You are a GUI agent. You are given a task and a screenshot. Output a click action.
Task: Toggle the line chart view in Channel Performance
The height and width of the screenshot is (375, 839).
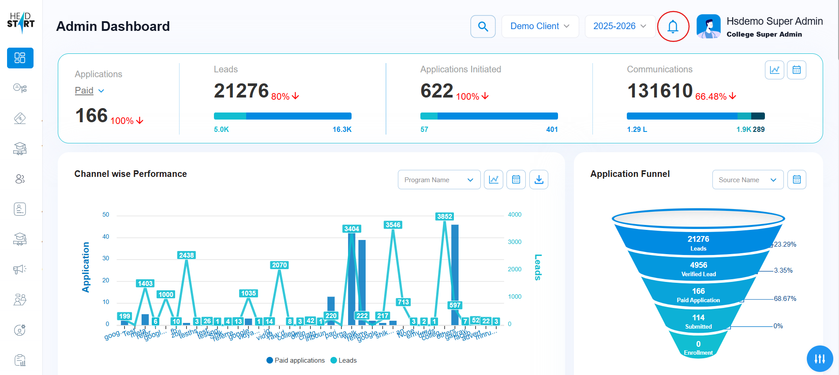[493, 180]
